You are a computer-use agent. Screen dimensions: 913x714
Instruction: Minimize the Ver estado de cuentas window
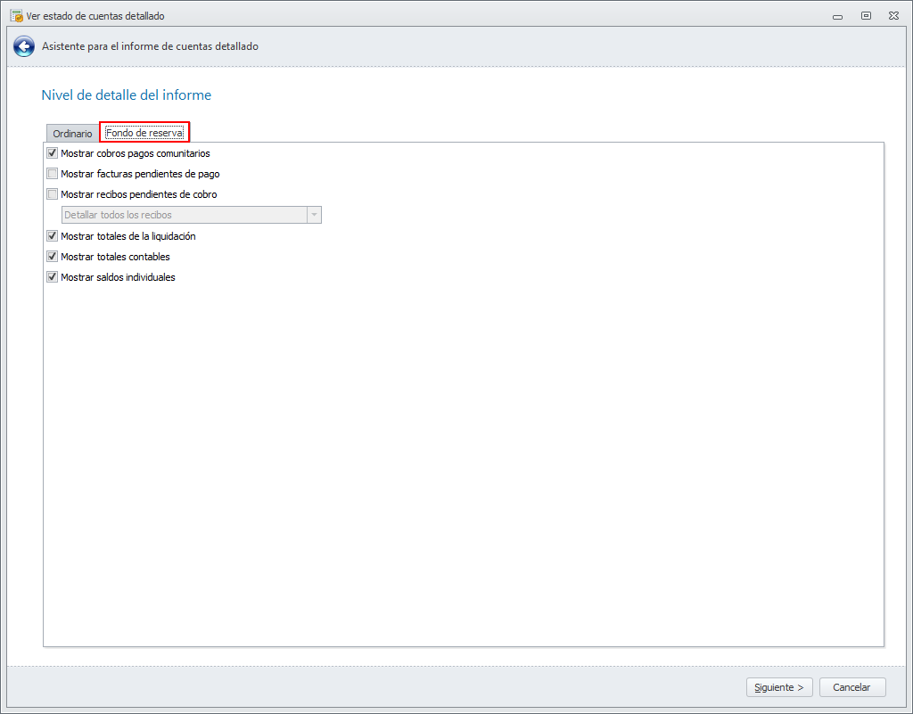[838, 16]
